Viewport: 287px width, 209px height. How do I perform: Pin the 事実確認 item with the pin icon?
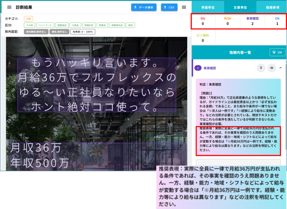[261, 68]
